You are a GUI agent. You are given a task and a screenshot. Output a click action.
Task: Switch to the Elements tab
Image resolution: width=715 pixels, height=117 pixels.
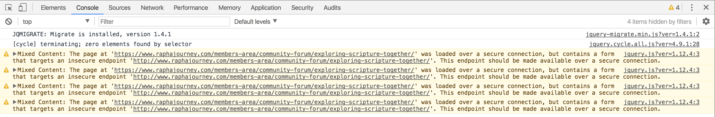[53, 8]
